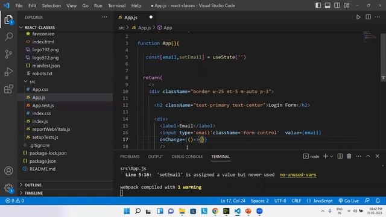Open package.json in the explorer

coord(43,161)
